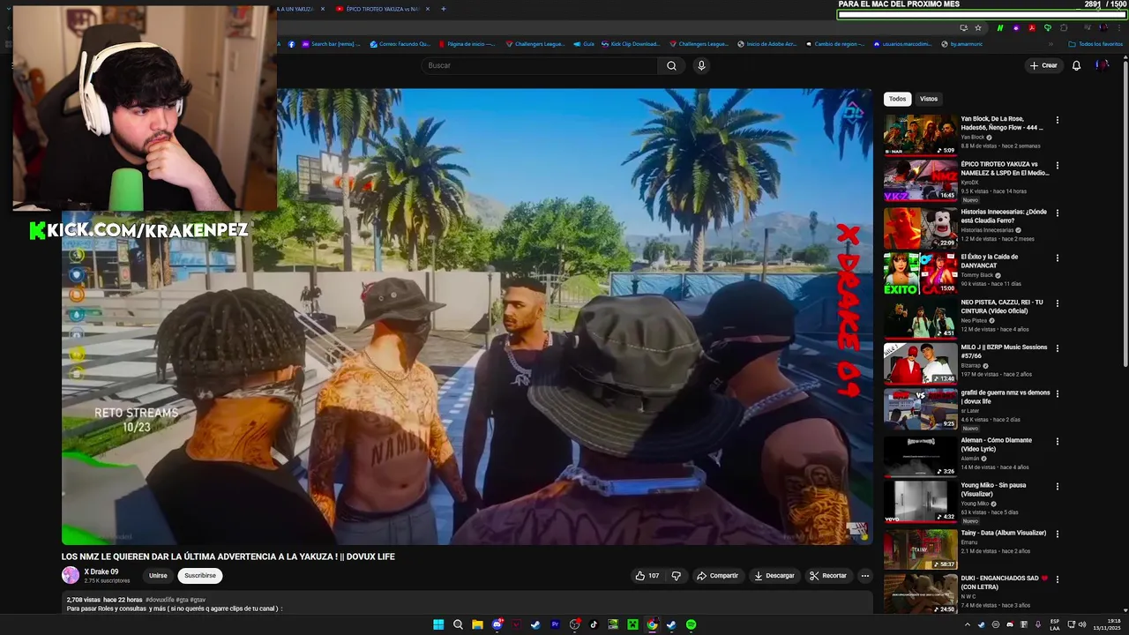
Task: Open ESP LAA language switcher in tray
Action: 1055,624
